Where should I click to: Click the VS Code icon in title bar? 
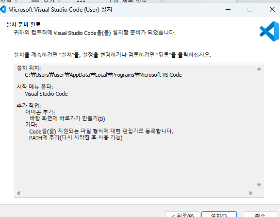3,9
